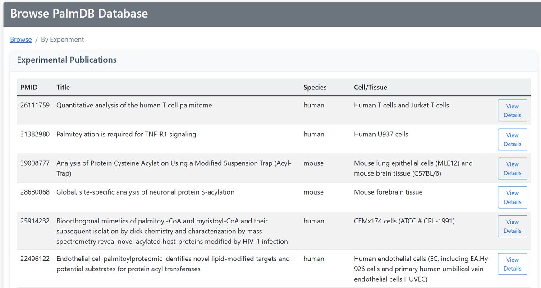Screen dimensions: 541x288
Task: Click the Cell/Tissue column header
Action: tap(371, 87)
